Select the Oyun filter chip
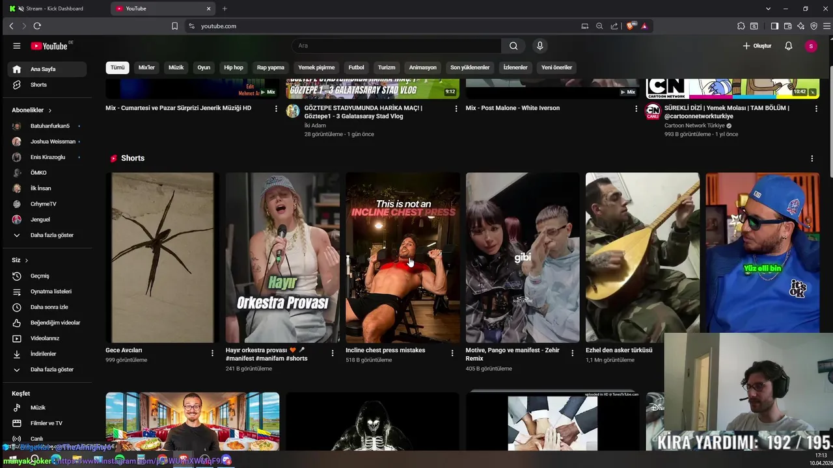The width and height of the screenshot is (833, 468). [204, 68]
